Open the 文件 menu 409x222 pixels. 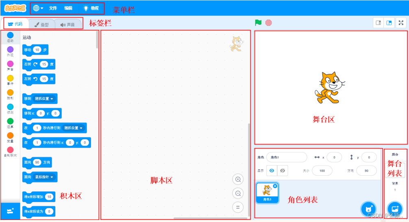[x=53, y=9]
